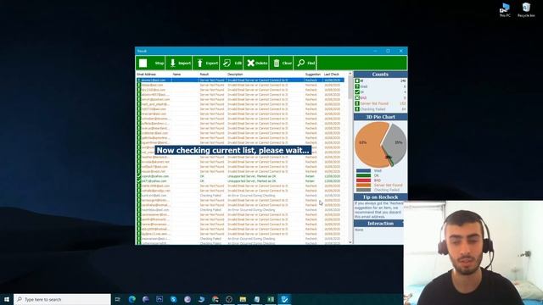Click the Export toolbar button
543x305 pixels.
click(x=206, y=63)
